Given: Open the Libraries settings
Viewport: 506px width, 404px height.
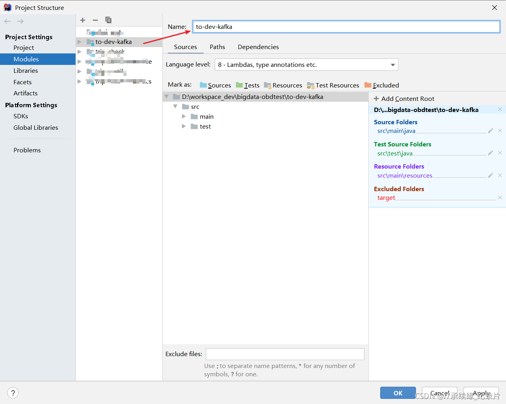Looking at the screenshot, I should 26,70.
